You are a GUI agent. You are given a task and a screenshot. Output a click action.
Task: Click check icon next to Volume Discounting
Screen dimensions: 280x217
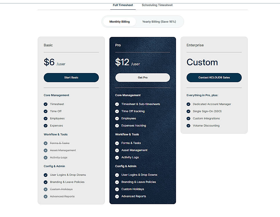coord(188,126)
